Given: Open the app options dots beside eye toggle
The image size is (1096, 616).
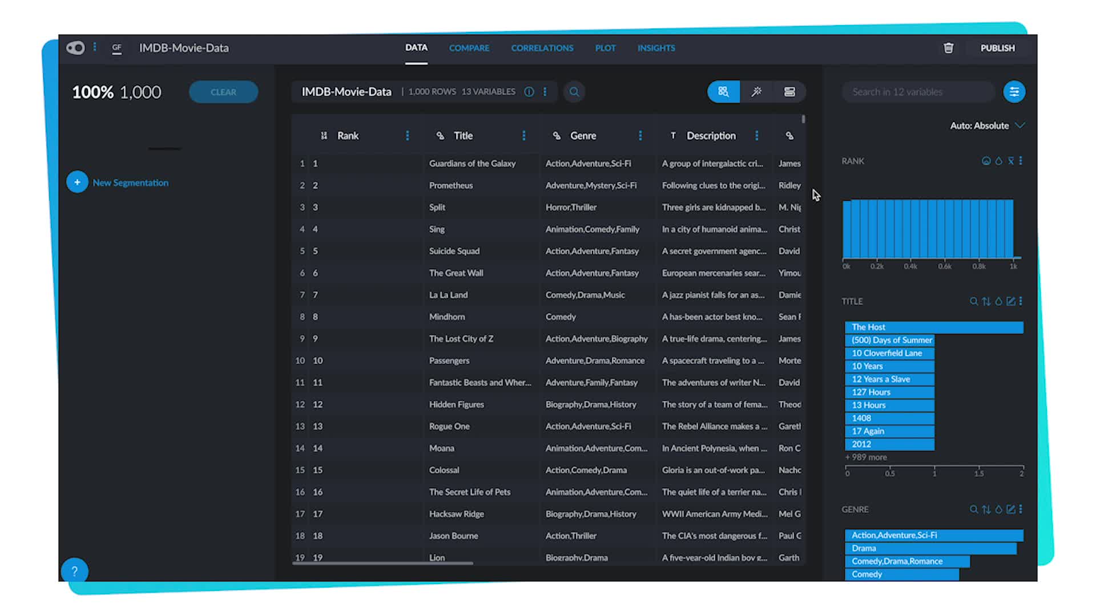Looking at the screenshot, I should coord(95,47).
